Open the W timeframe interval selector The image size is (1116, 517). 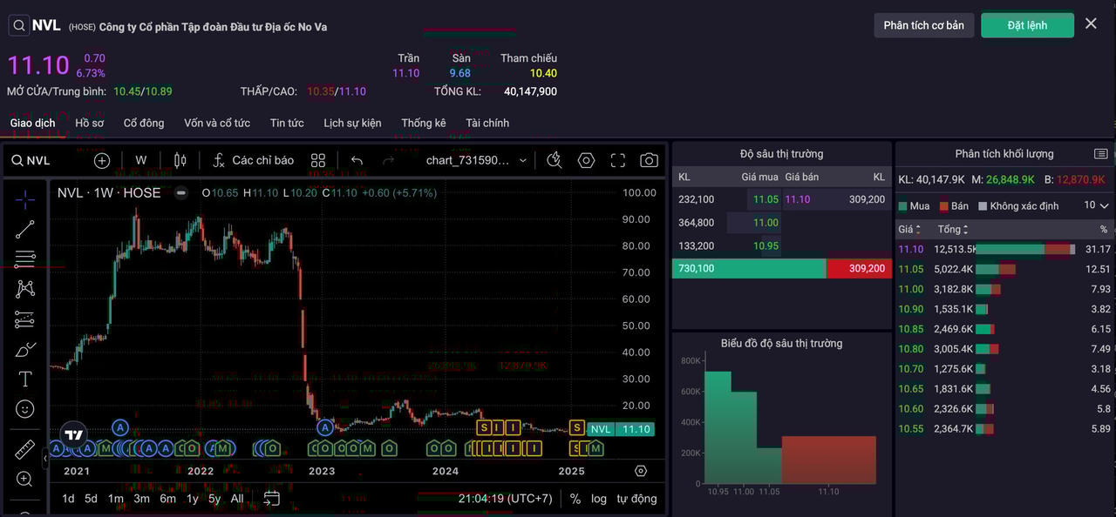click(x=141, y=160)
